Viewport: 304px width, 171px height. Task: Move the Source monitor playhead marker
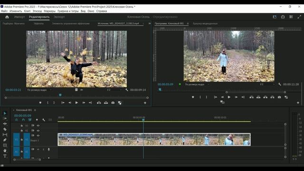(60, 95)
